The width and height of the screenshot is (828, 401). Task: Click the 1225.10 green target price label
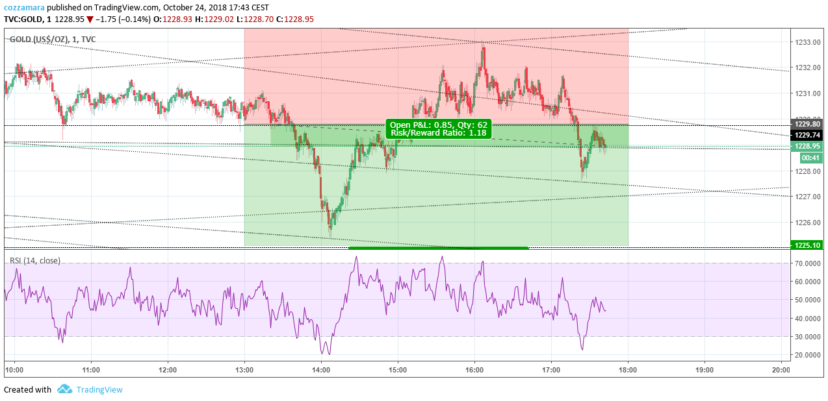click(807, 245)
